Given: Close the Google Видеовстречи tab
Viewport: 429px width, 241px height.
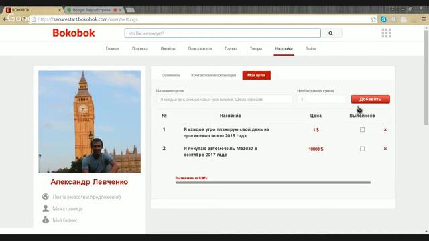Looking at the screenshot, I should (x=120, y=10).
